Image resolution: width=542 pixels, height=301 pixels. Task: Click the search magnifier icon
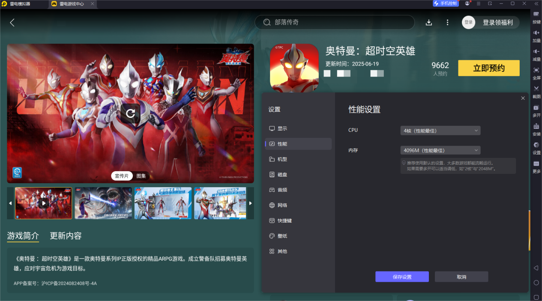pos(267,23)
